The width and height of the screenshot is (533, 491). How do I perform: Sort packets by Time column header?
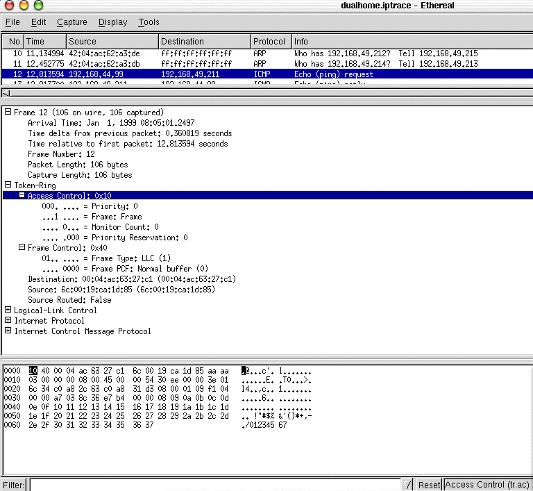(45, 42)
